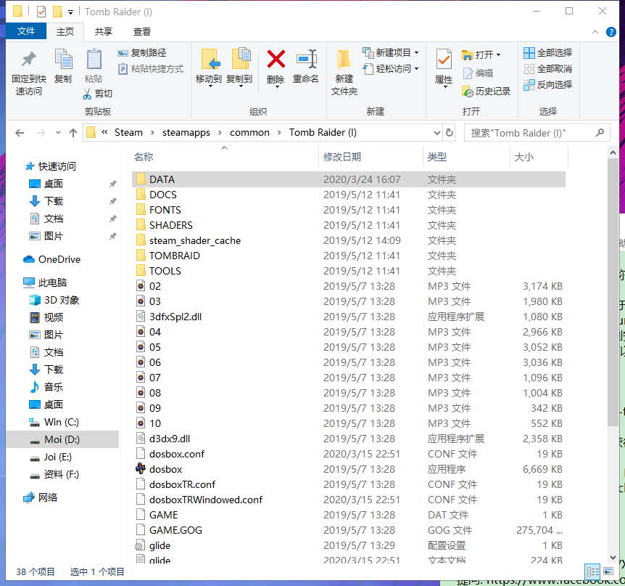
Task: Switch to the Home ribbon tab
Action: pyautogui.click(x=65, y=31)
